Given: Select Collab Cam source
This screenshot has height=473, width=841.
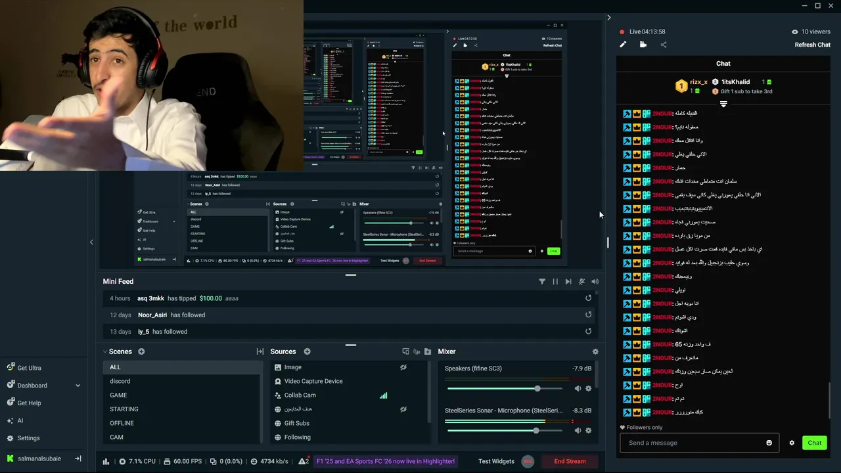Looking at the screenshot, I should point(300,395).
